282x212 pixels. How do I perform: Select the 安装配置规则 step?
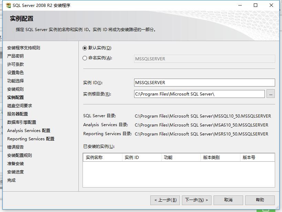click(19, 155)
